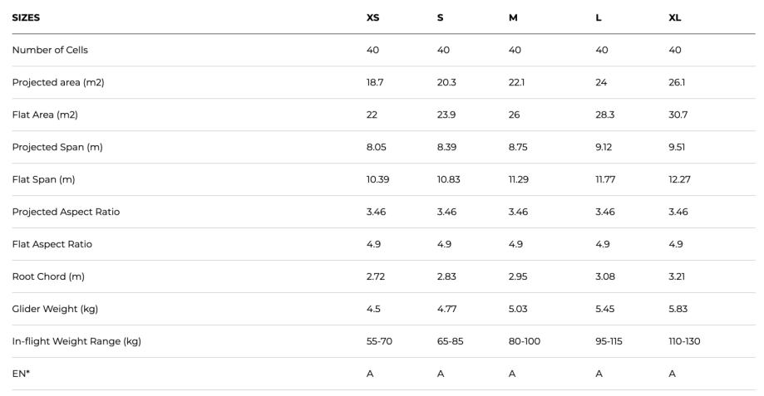Click the SIZES table header
The image size is (764, 396).
[26, 17]
